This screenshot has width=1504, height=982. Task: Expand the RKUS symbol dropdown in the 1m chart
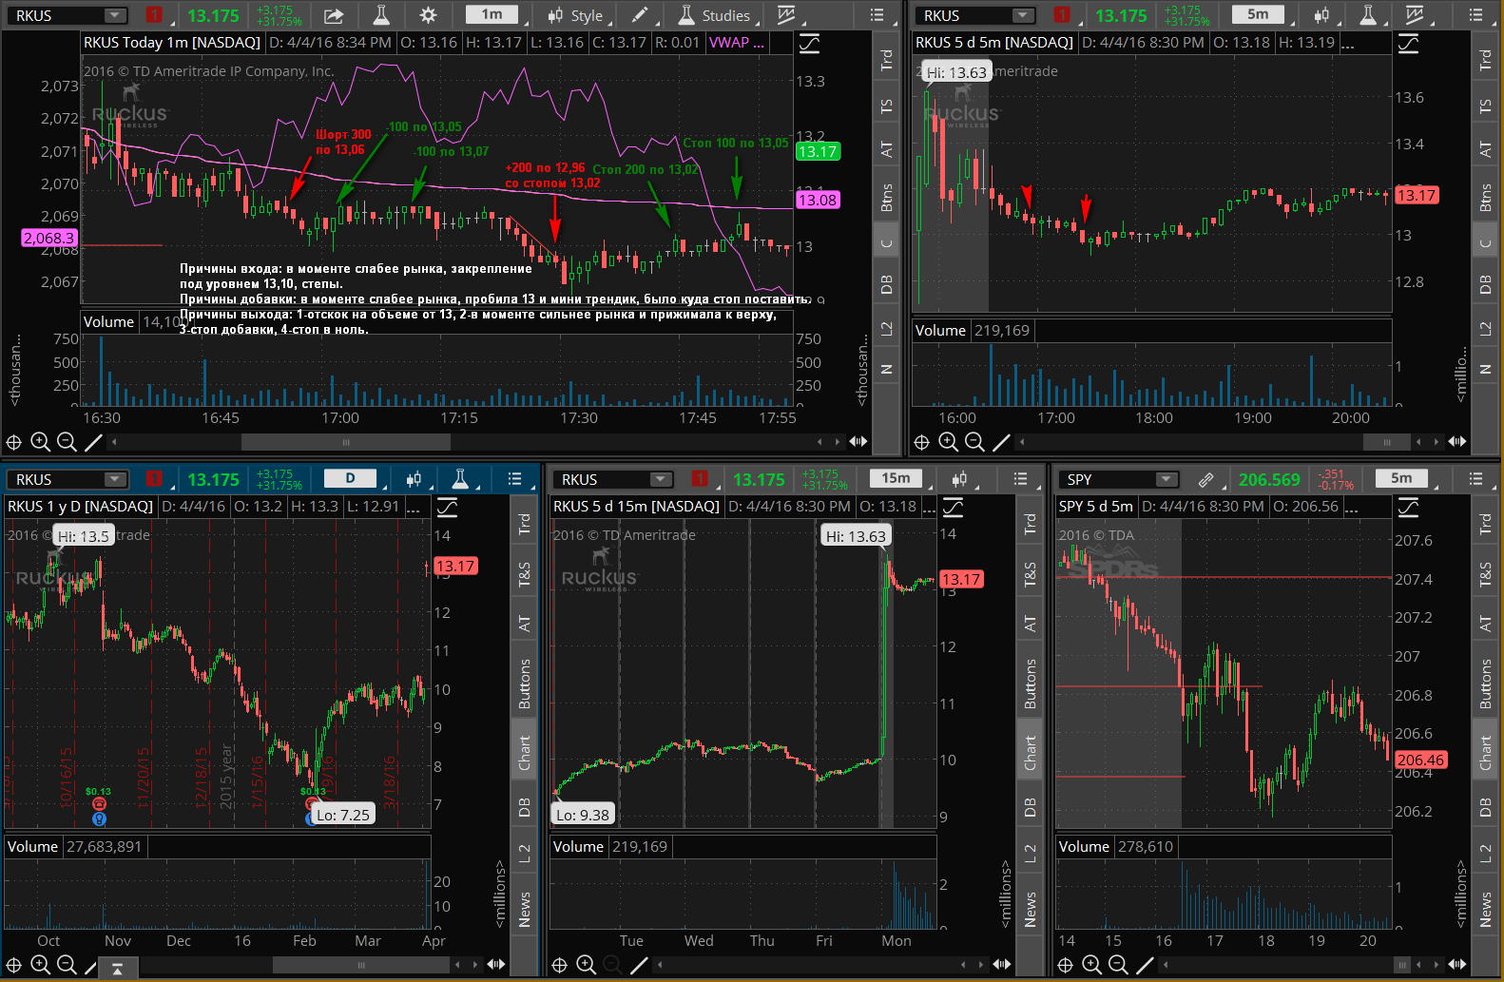pos(115,15)
